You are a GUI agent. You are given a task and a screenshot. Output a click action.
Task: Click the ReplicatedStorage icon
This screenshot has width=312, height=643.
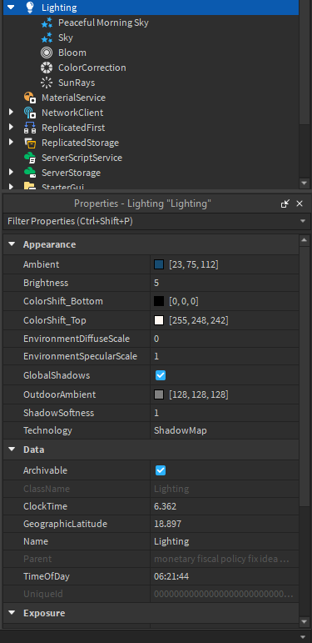click(x=30, y=143)
